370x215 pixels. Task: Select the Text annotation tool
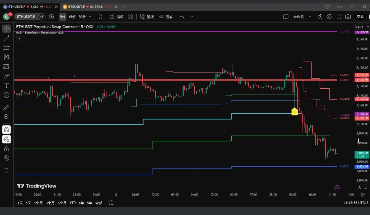click(x=7, y=85)
